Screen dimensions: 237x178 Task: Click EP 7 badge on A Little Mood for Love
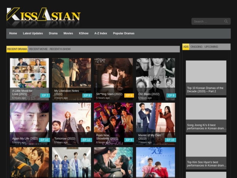click(45, 95)
